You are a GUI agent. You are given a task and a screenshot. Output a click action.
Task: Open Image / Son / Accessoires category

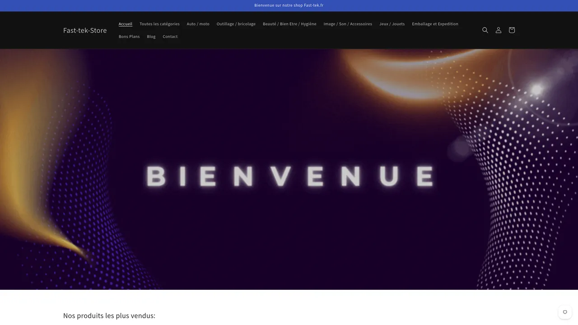coord(348,24)
